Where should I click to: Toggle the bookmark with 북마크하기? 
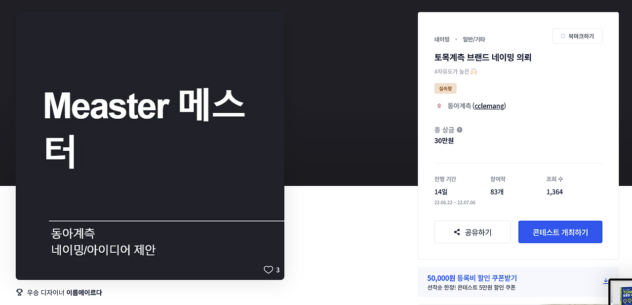pyautogui.click(x=577, y=35)
